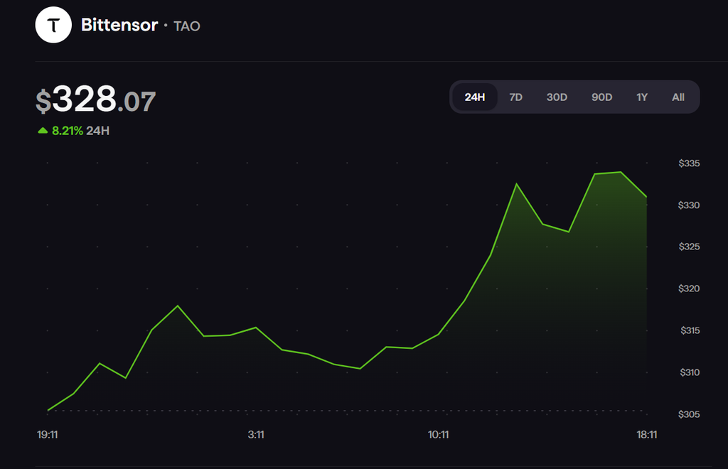Screen dimensions: 728x469
Task: Select the All time range
Action: coord(678,97)
